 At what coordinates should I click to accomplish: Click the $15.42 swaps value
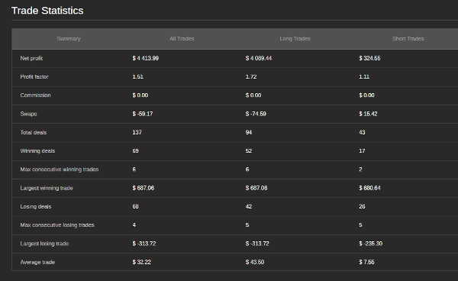click(368, 114)
